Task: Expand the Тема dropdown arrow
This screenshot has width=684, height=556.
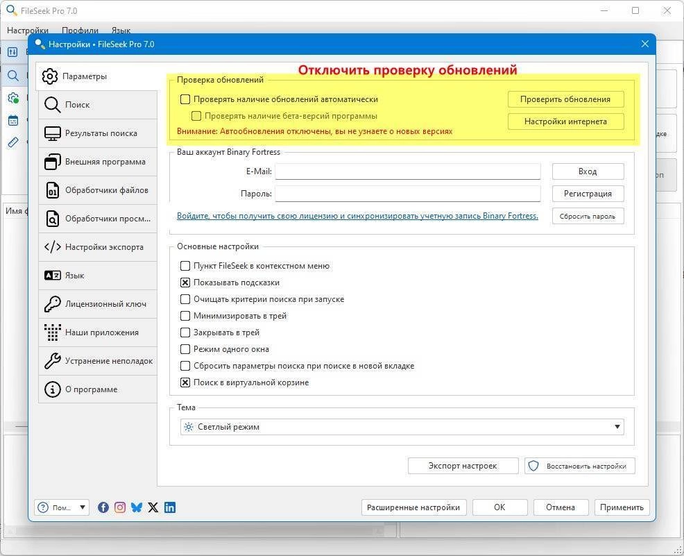Action: coord(617,427)
